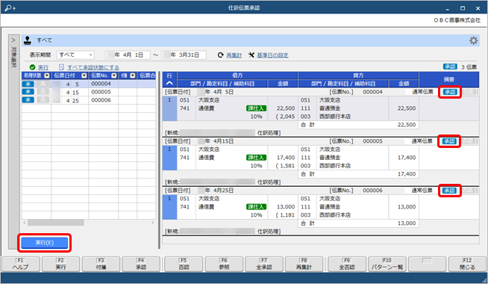Click the F10 パターン一覧 function key
The width and height of the screenshot is (488, 284).
tap(387, 264)
